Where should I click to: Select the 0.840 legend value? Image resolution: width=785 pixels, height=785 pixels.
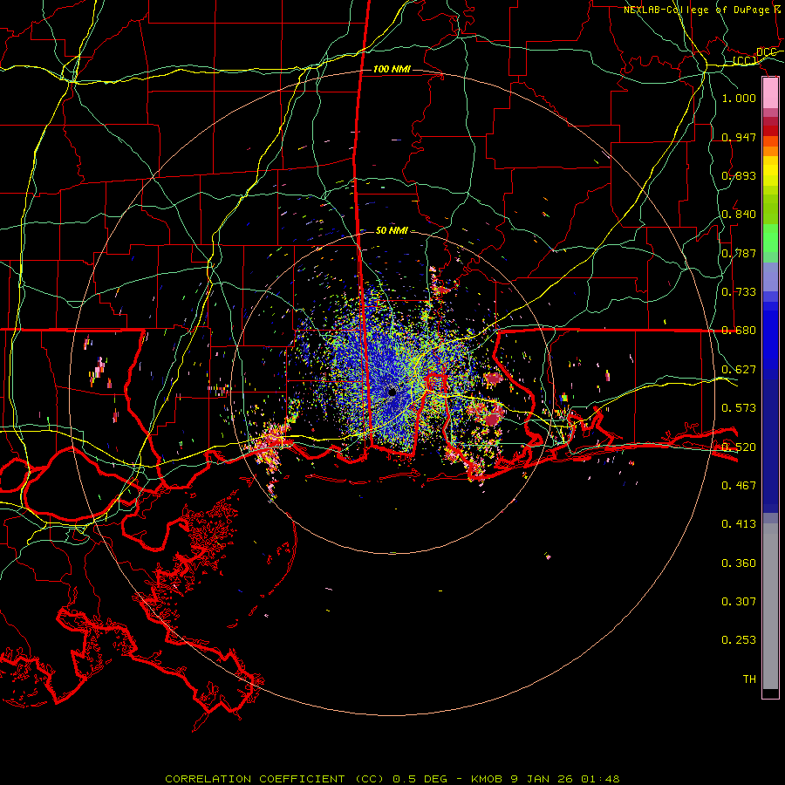[x=739, y=215]
